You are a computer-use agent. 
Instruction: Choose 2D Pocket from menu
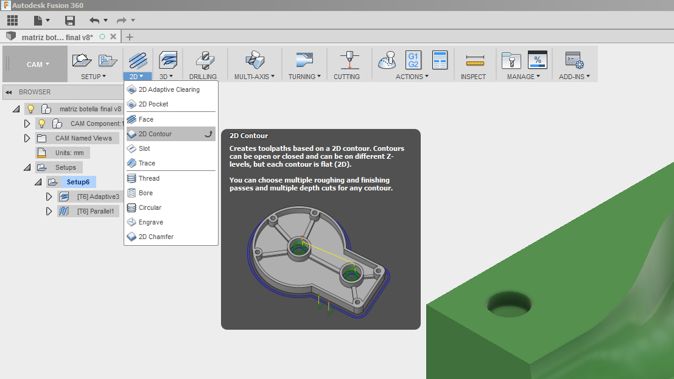coord(170,104)
